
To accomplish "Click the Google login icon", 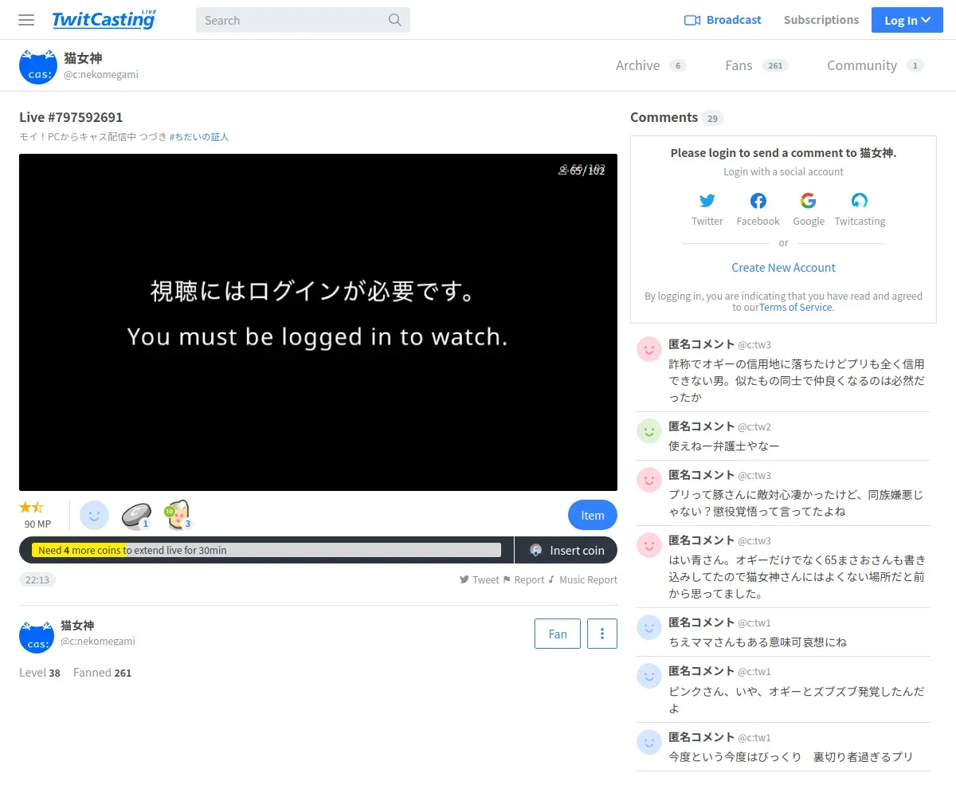I will [x=809, y=201].
